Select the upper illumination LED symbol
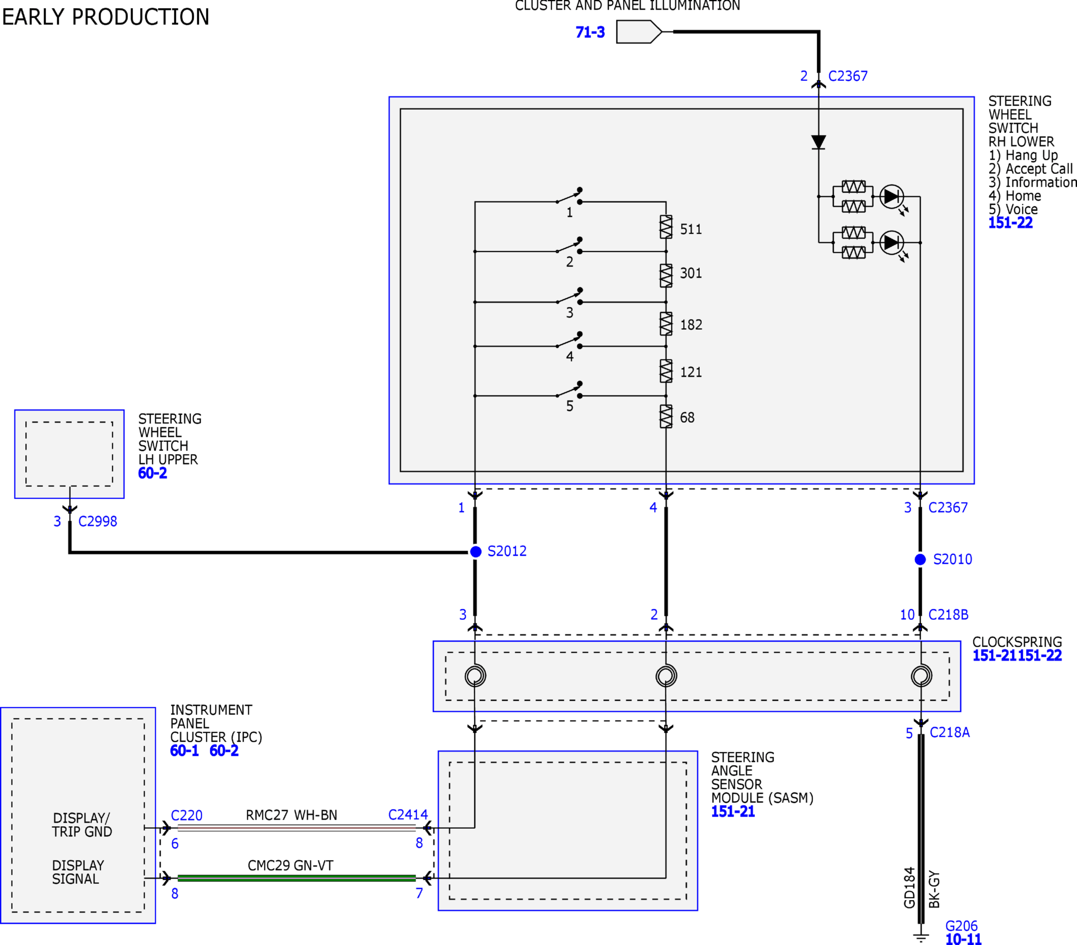The width and height of the screenshot is (1077, 945). coord(892,197)
